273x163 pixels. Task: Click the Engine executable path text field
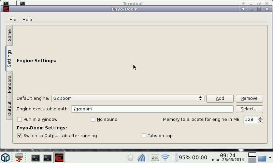click(x=152, y=109)
